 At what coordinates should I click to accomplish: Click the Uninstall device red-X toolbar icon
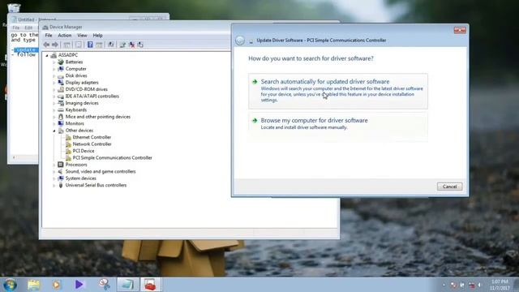click(x=131, y=45)
